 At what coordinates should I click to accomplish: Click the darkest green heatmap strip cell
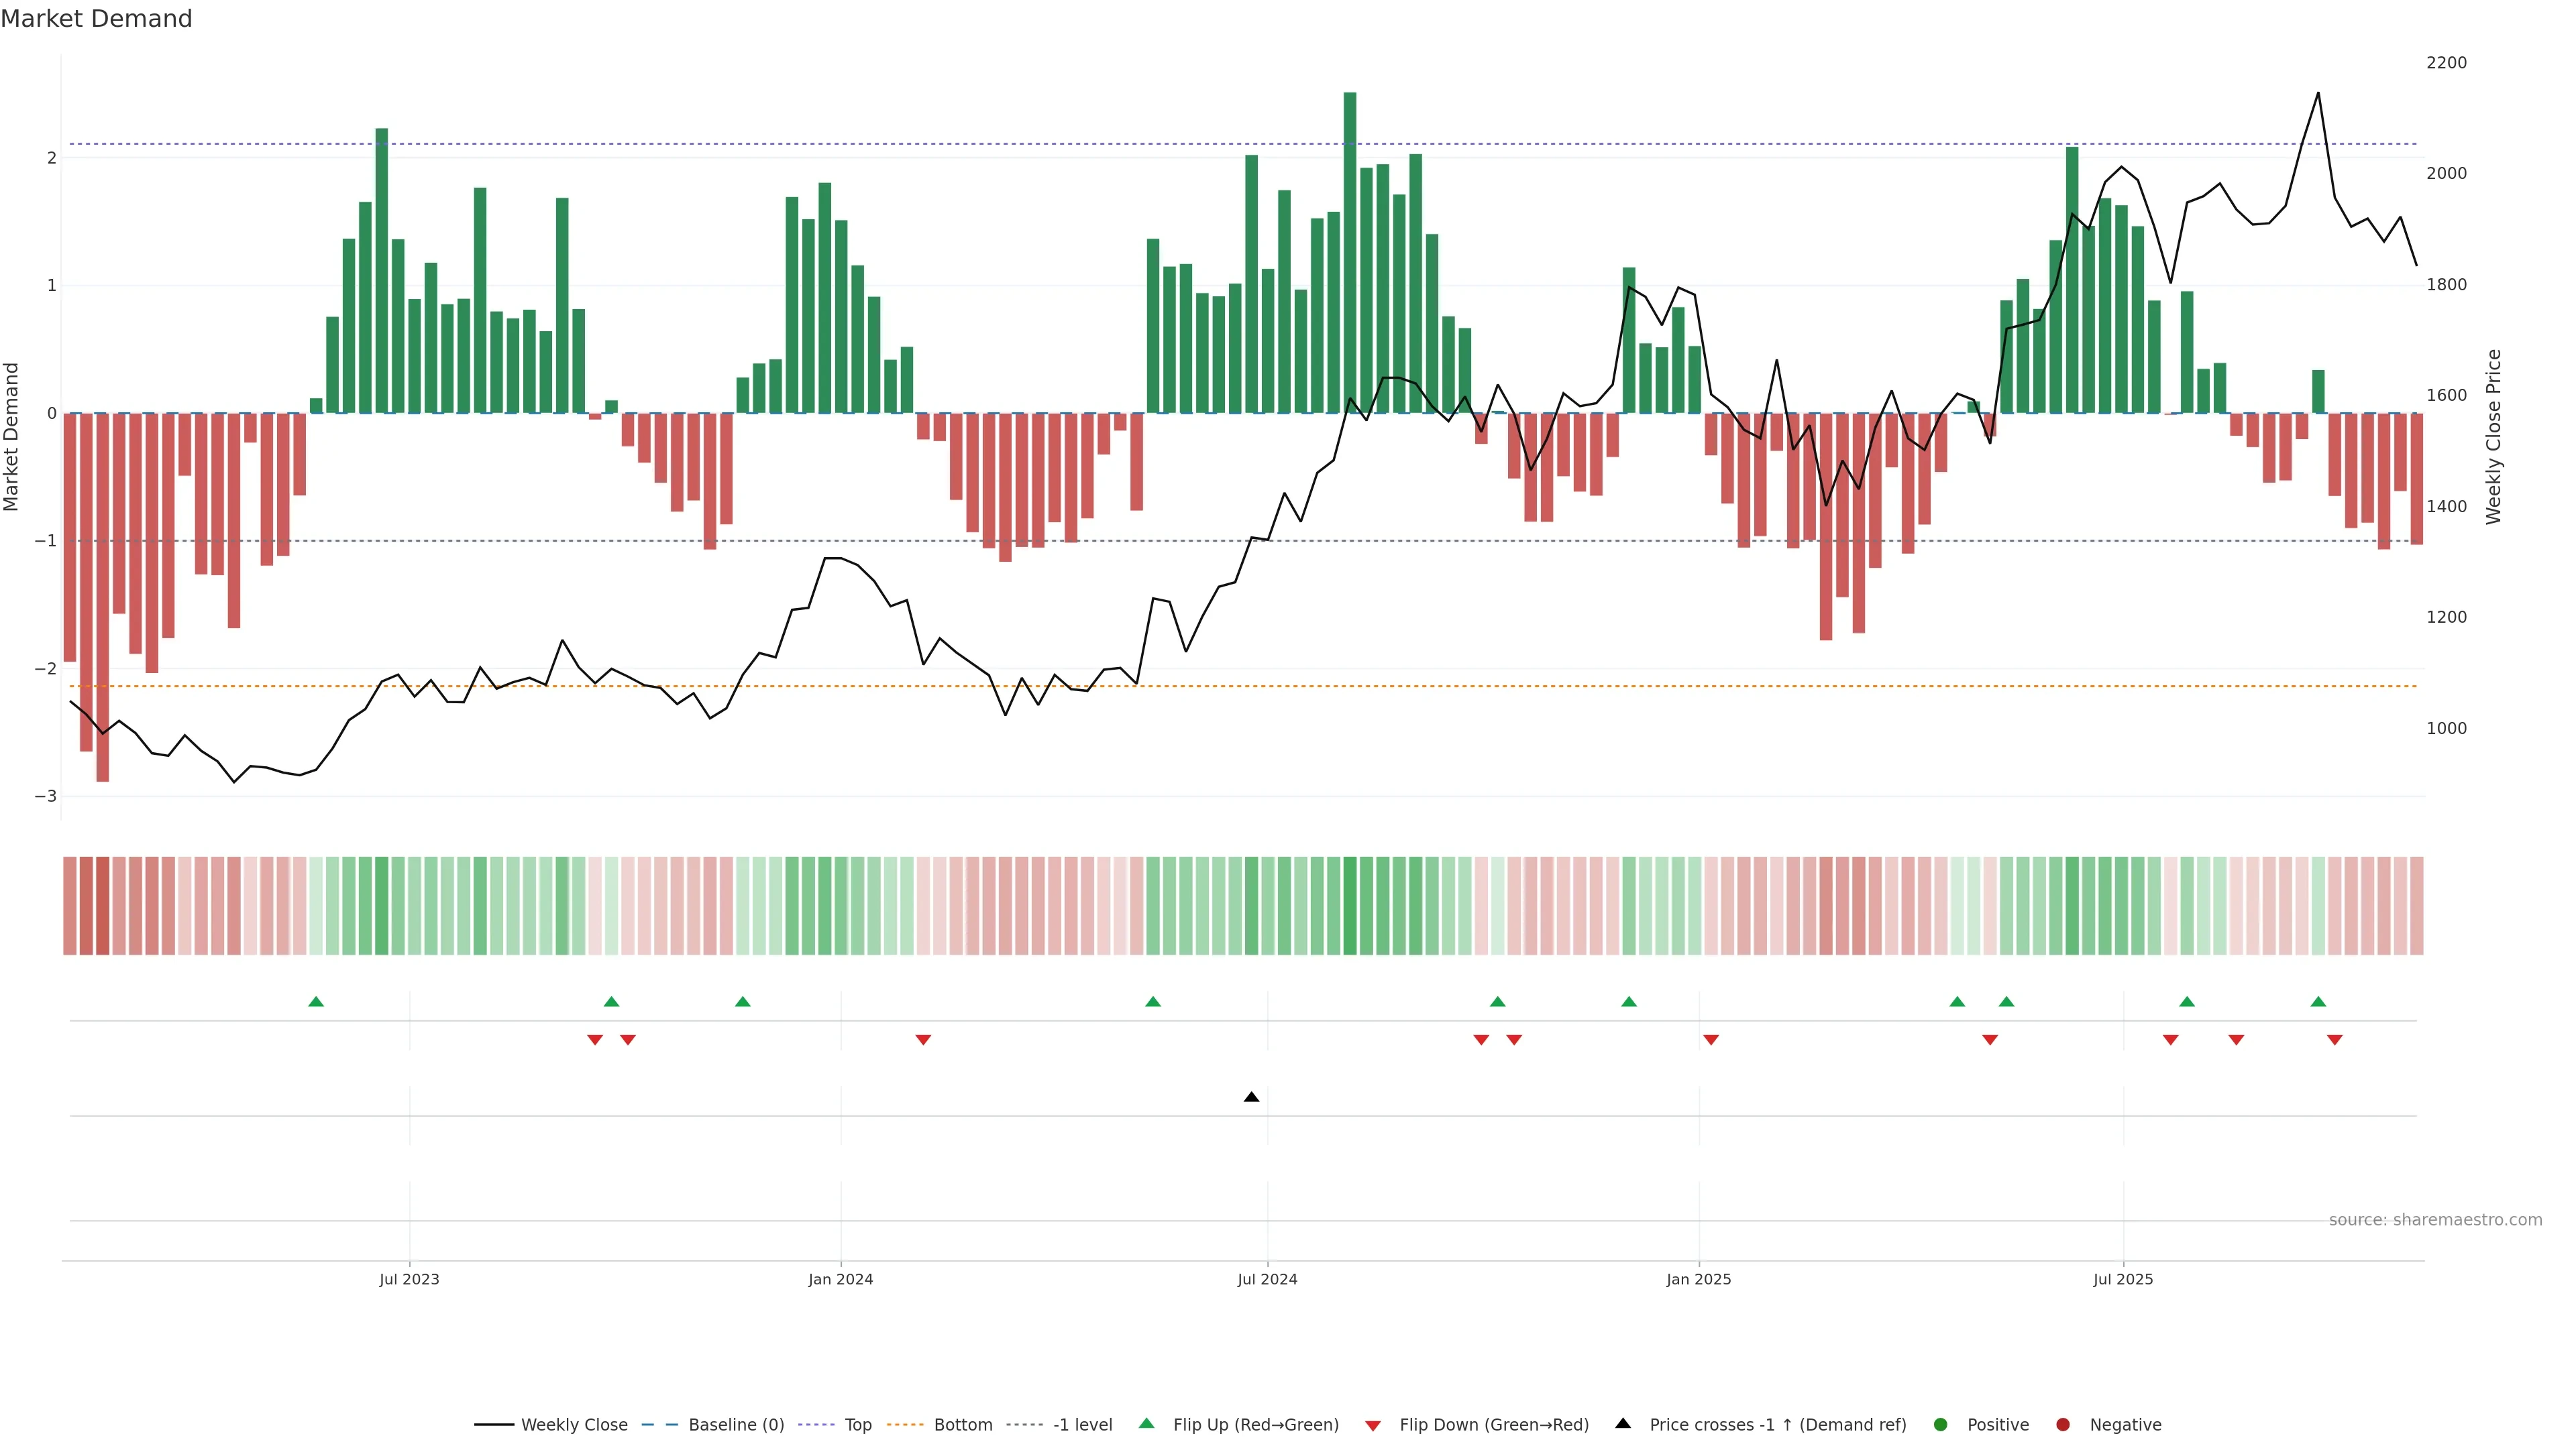pos(1350,906)
